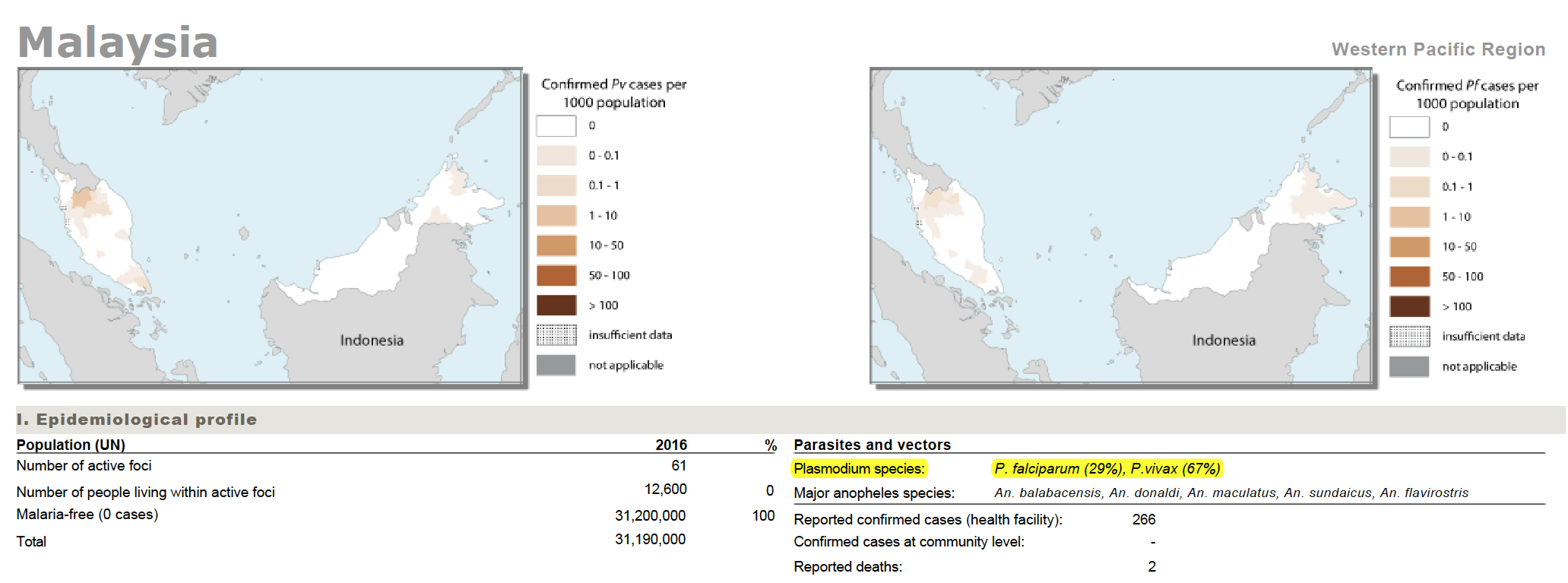Click the 'Reported deaths:' label
Screen dimensions: 1568x583
click(x=847, y=567)
